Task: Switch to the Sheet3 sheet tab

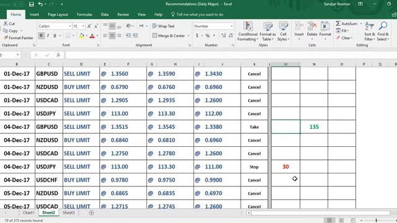Action: point(69,212)
